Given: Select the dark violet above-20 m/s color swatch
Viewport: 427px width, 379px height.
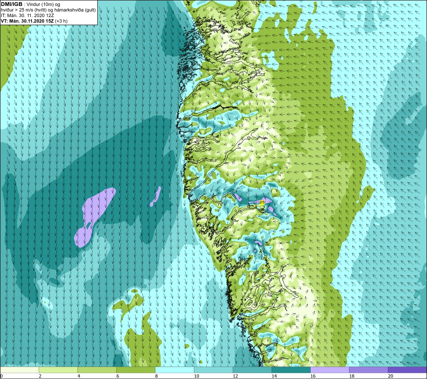Looking at the screenshot, I should 407,370.
